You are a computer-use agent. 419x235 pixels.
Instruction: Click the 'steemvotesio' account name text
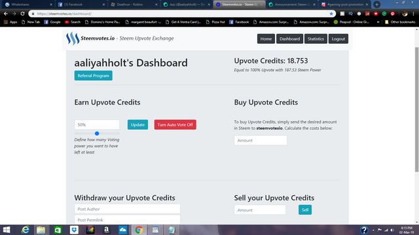point(269,129)
